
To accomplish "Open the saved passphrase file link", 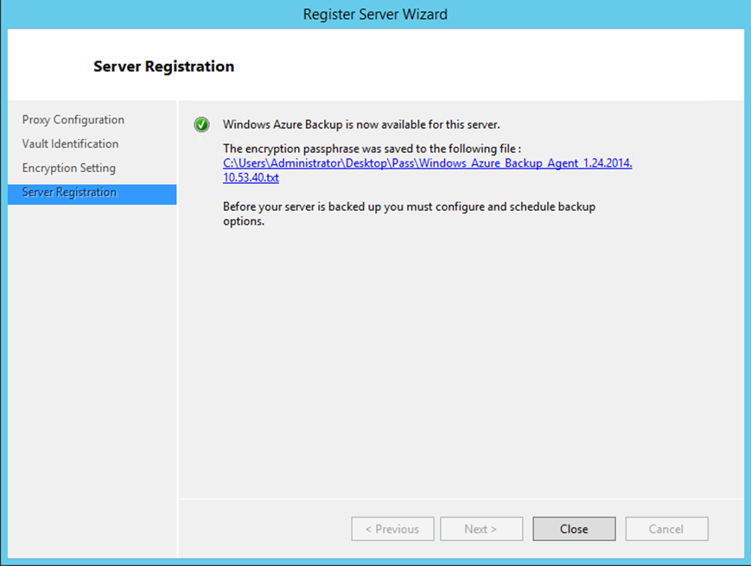I will point(427,170).
